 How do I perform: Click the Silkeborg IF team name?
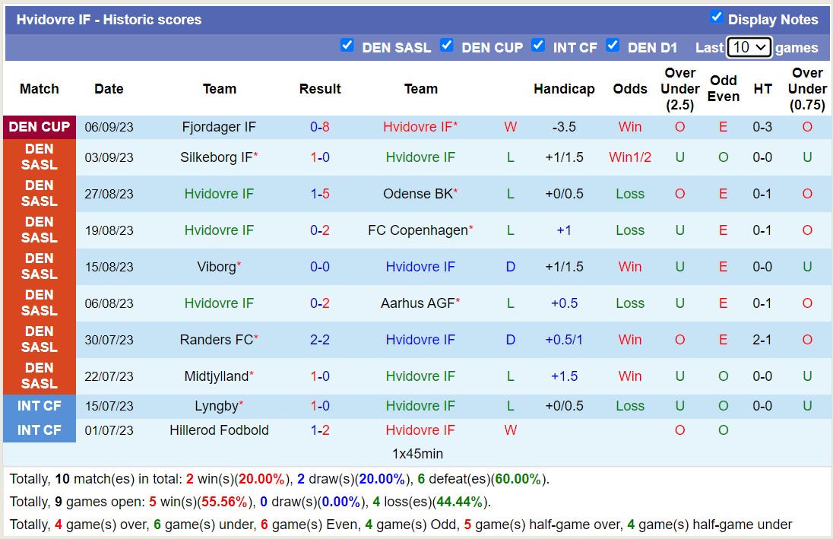(x=220, y=157)
